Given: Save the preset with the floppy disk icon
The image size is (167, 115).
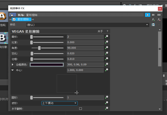Looking at the screenshot, I should 153,25.
